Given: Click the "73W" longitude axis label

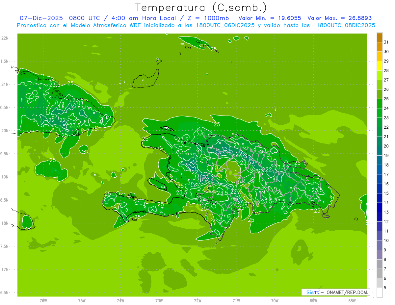Looking at the screenshot, I should [159, 301].
